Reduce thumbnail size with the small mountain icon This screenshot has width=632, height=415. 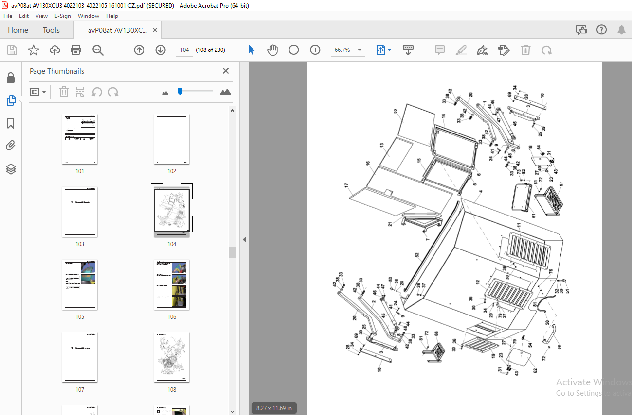[x=165, y=92]
